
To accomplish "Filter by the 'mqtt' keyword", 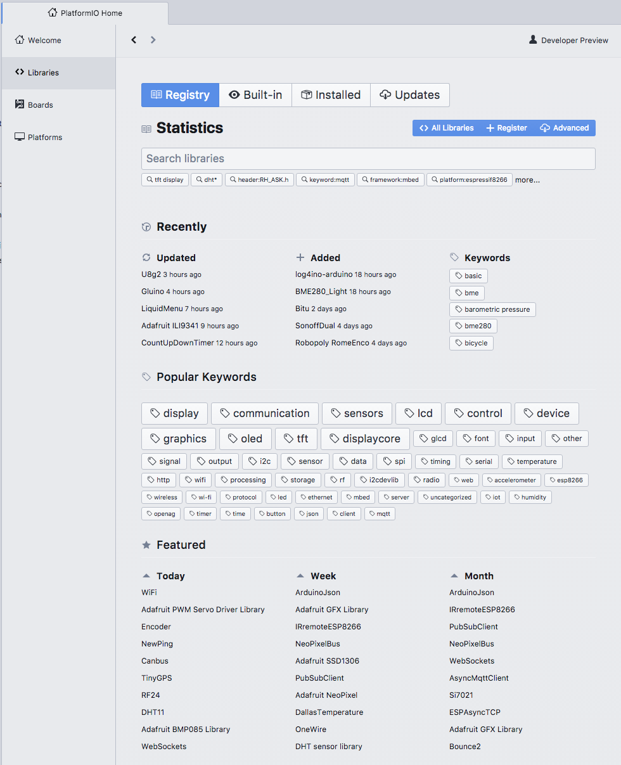I will 380,513.
